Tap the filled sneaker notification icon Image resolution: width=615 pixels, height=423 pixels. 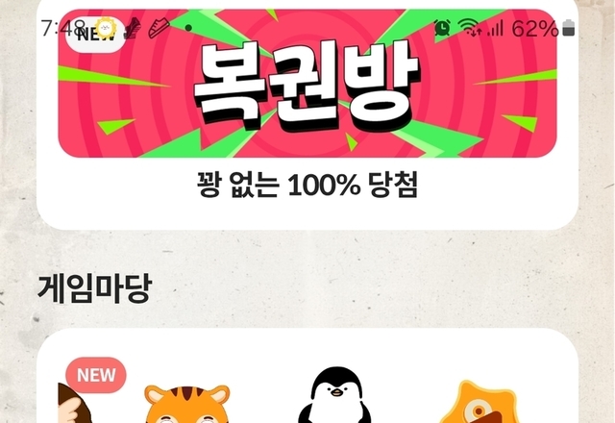(133, 28)
